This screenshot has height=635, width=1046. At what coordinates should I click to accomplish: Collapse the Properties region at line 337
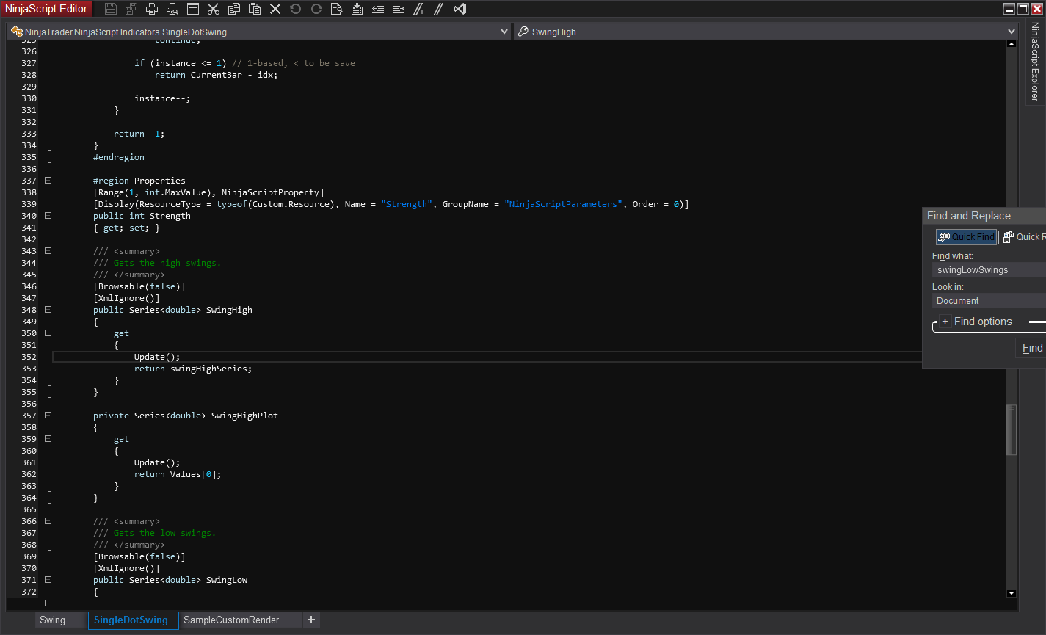[48, 181]
